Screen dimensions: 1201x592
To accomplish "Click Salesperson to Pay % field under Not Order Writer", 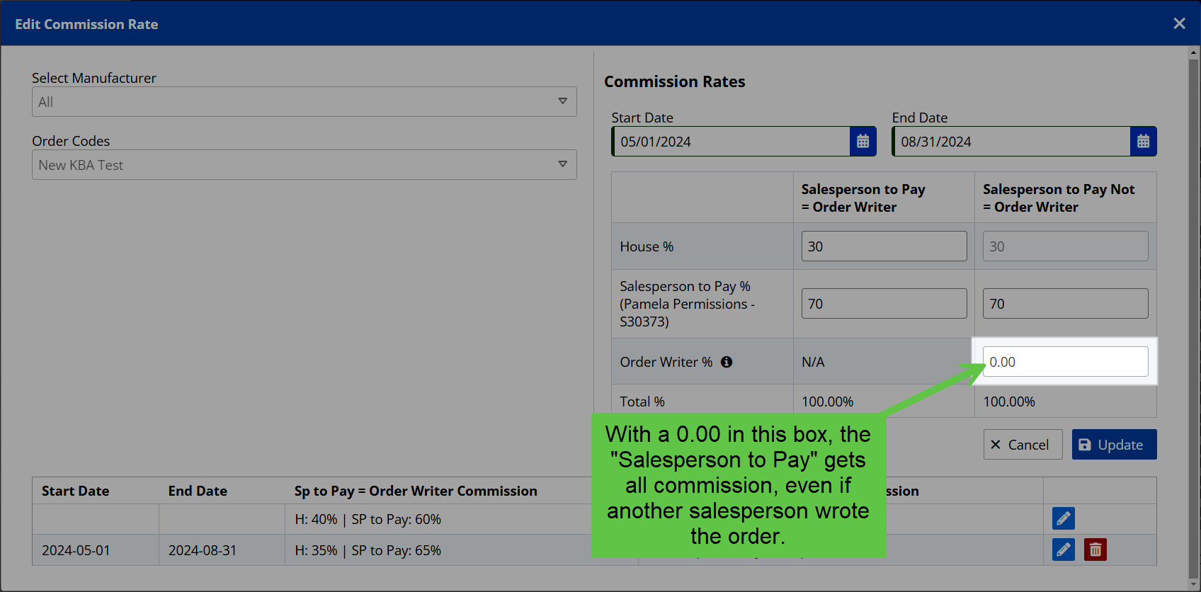I will click(1065, 304).
